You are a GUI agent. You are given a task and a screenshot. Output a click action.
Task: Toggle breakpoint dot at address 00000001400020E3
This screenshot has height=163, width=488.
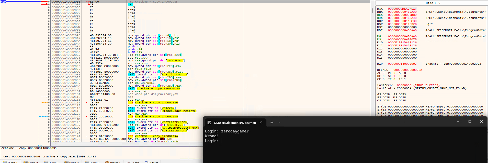pyautogui.click(x=49, y=75)
